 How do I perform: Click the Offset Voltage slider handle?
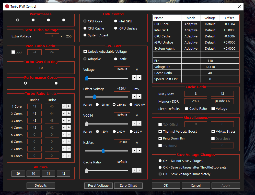[x=95, y=97]
